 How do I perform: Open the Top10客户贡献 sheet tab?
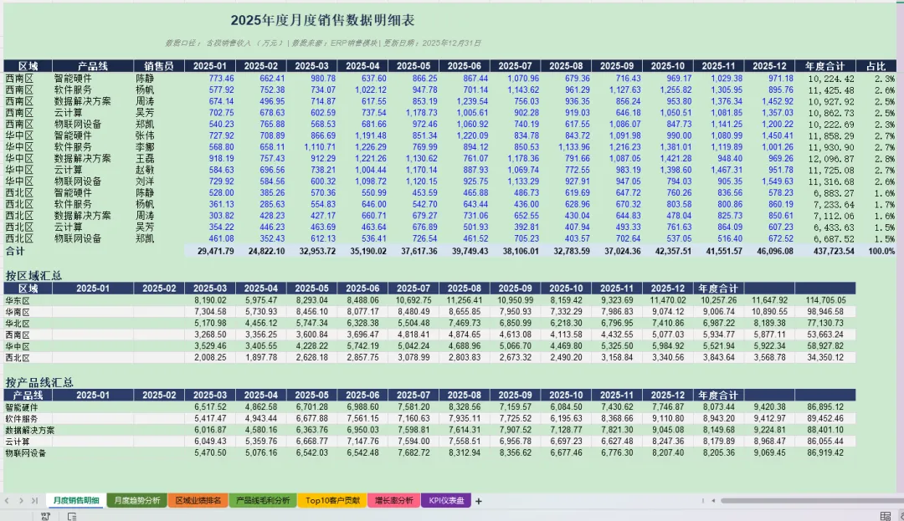(x=332, y=501)
